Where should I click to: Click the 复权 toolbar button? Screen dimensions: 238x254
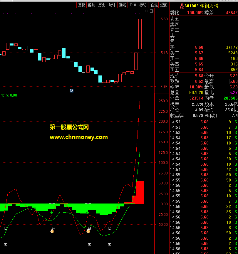coord(81,5)
